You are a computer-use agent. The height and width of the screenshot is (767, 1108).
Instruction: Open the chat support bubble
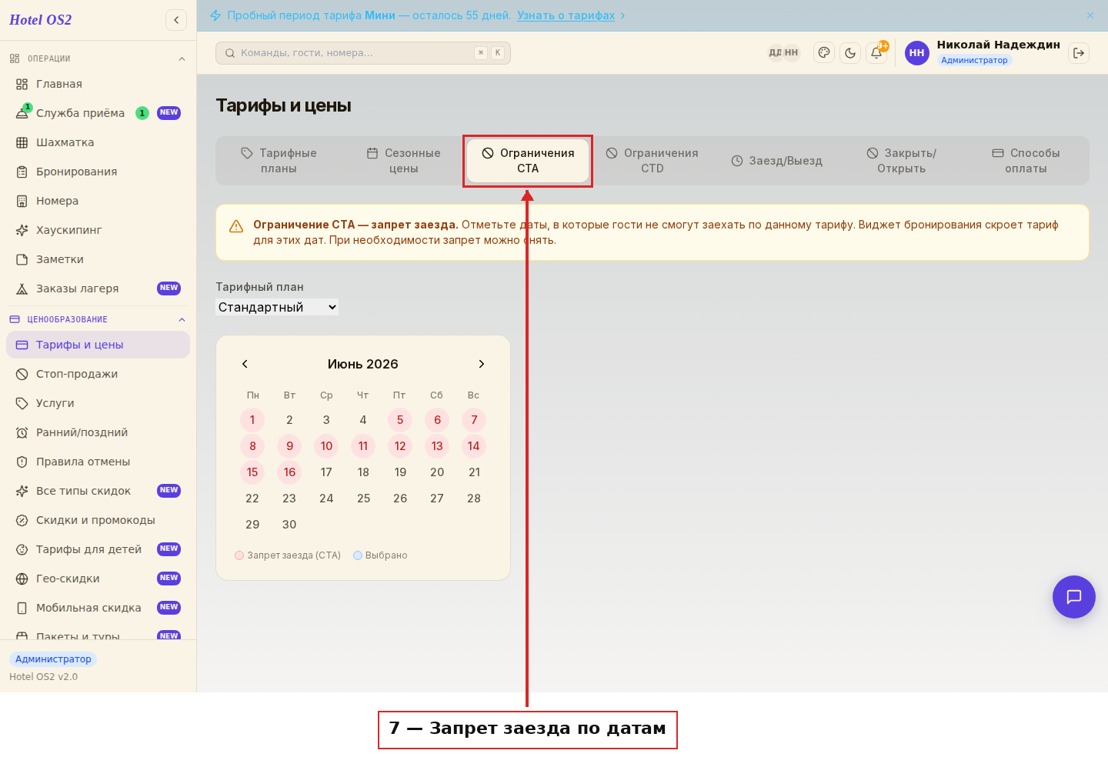click(x=1074, y=597)
